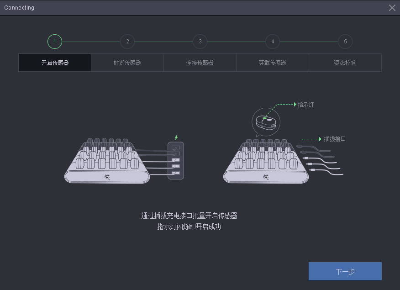Jump to step 2 circle
The height and width of the screenshot is (290, 400).
[127, 42]
